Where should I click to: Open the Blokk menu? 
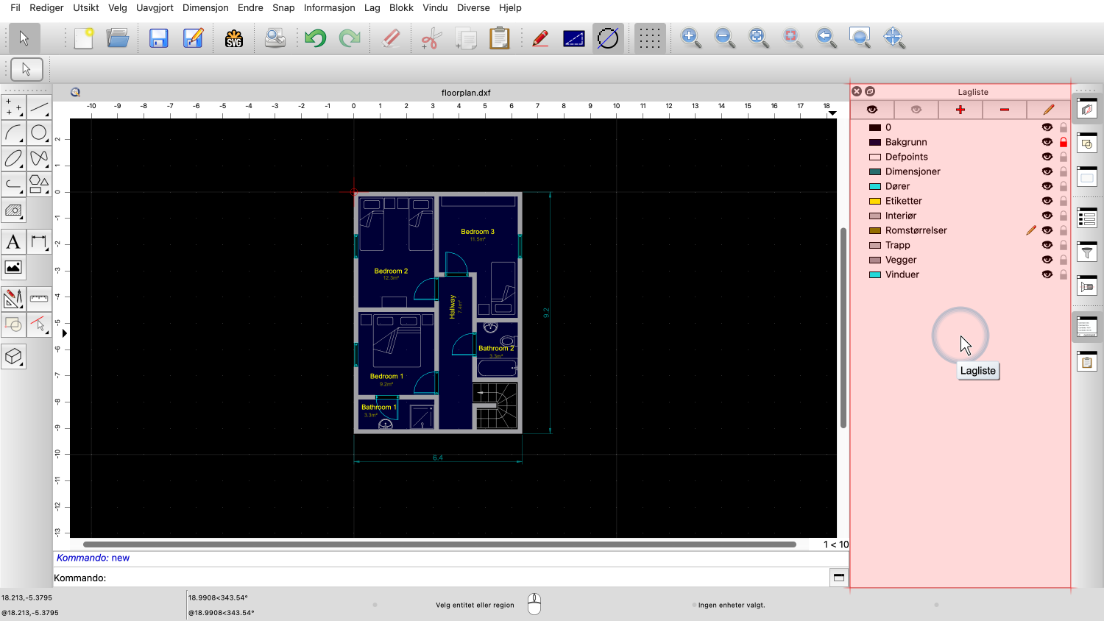coord(401,7)
